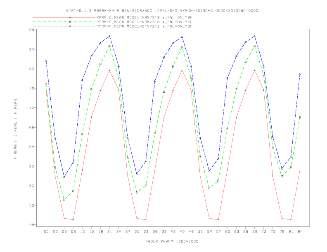Image resolution: width=327 pixels, height=252 pixels.
Task: Click the x-axis tick label 42
Action: pyautogui.click(x=173, y=231)
